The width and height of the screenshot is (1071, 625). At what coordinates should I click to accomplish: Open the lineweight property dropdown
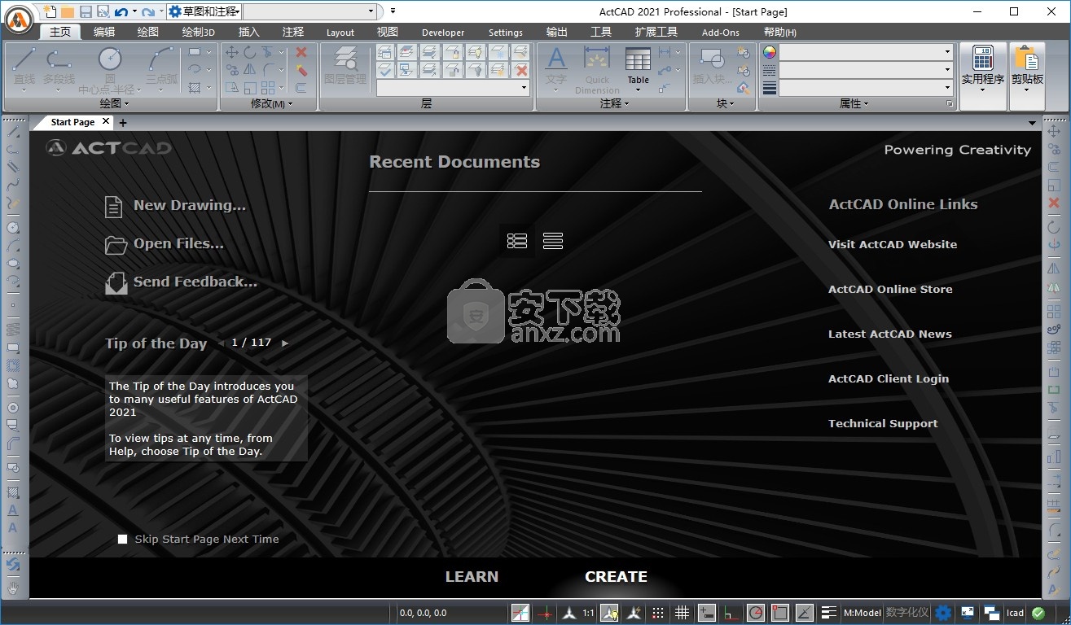866,88
